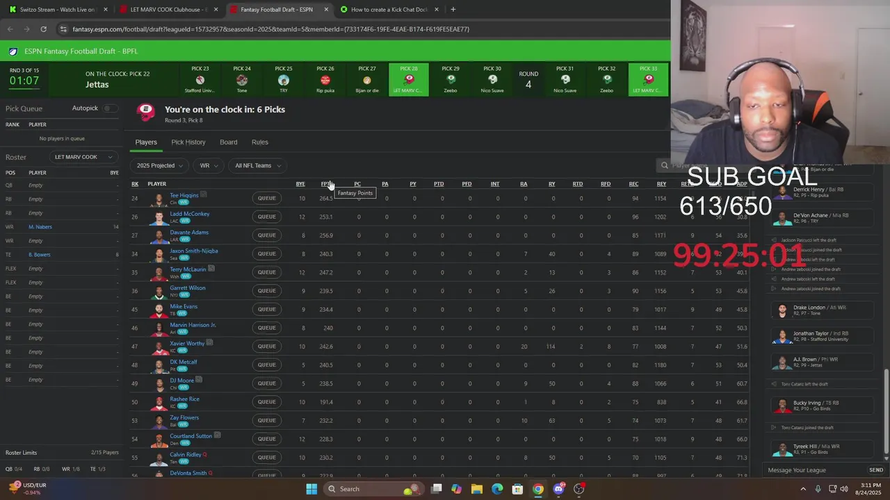Sort players by RK column
The height and width of the screenshot is (500, 890).
coord(135,184)
